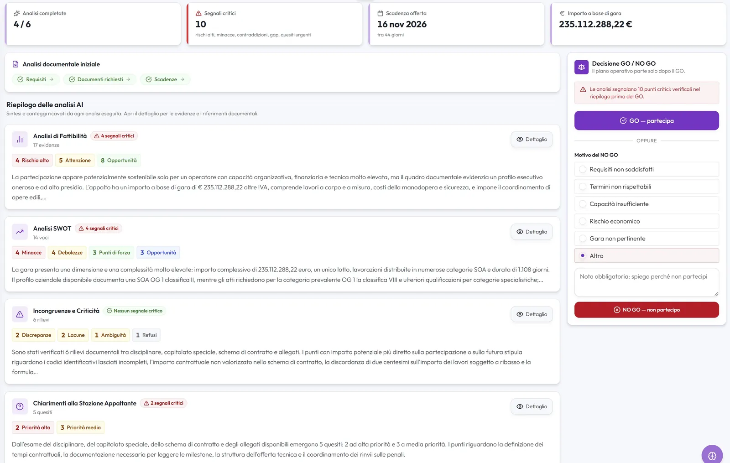This screenshot has height=463, width=730.
Task: Click the Incongruenze e Criticità warning triangle icon
Action: point(20,314)
